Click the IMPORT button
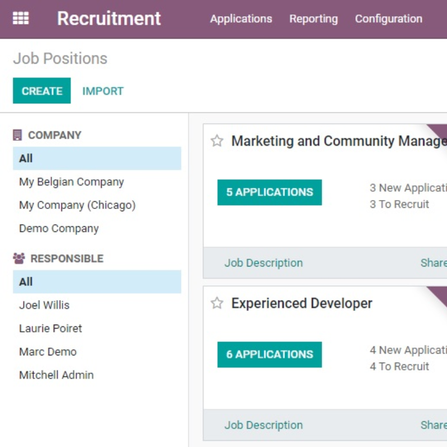The width and height of the screenshot is (447, 447). point(103,91)
